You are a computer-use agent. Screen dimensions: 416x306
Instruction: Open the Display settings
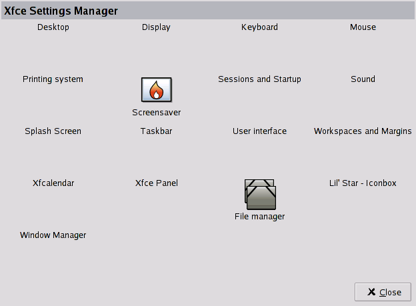156,27
